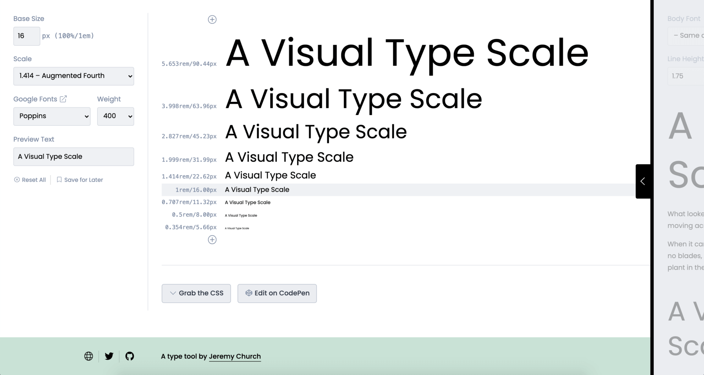The width and height of the screenshot is (704, 375).
Task: Click the globe icon in the footer
Action: [88, 356]
